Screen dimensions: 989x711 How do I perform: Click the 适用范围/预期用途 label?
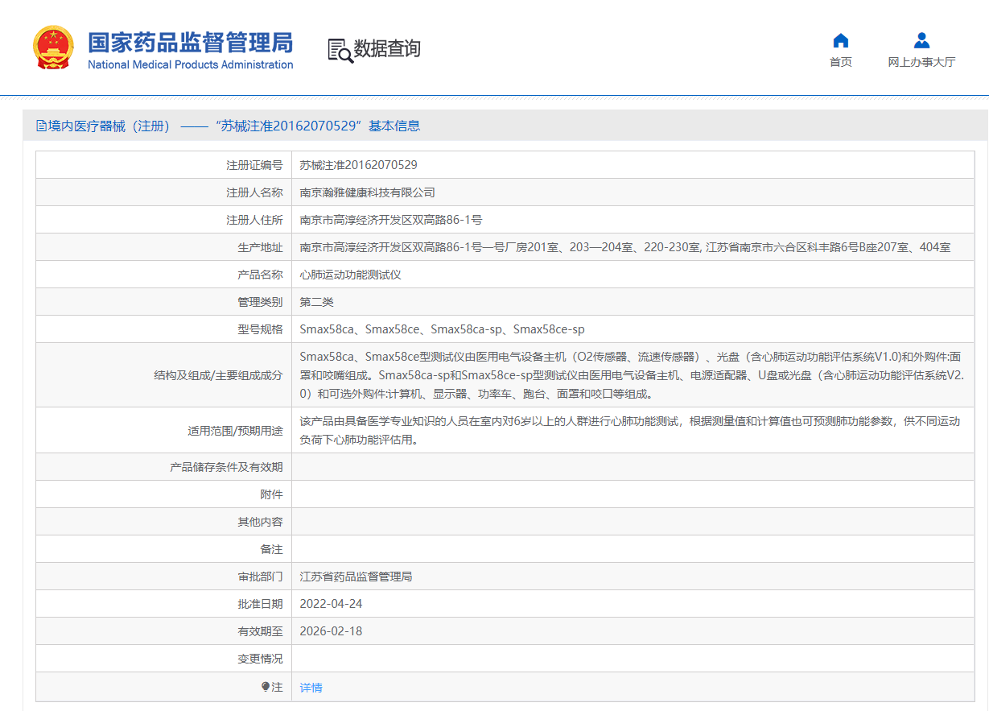click(236, 431)
